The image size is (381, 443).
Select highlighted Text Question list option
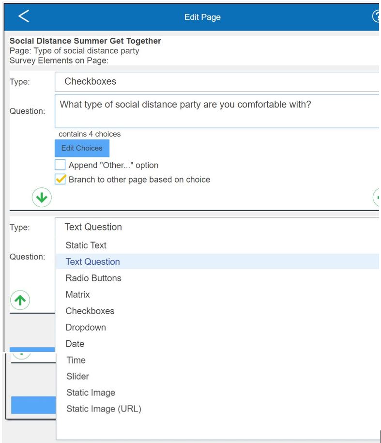(93, 262)
